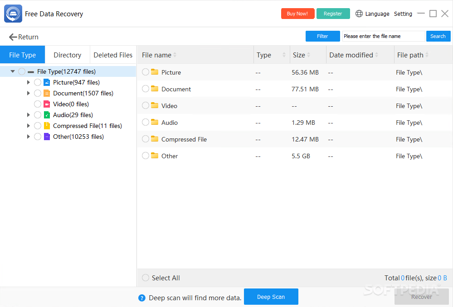The width and height of the screenshot is (453, 307).
Task: Select the Document(1507 files) radio in tree
Action: coord(38,93)
